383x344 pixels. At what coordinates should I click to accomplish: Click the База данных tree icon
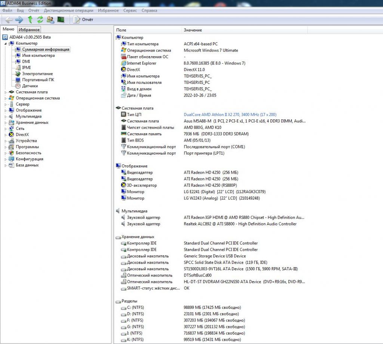[12, 165]
